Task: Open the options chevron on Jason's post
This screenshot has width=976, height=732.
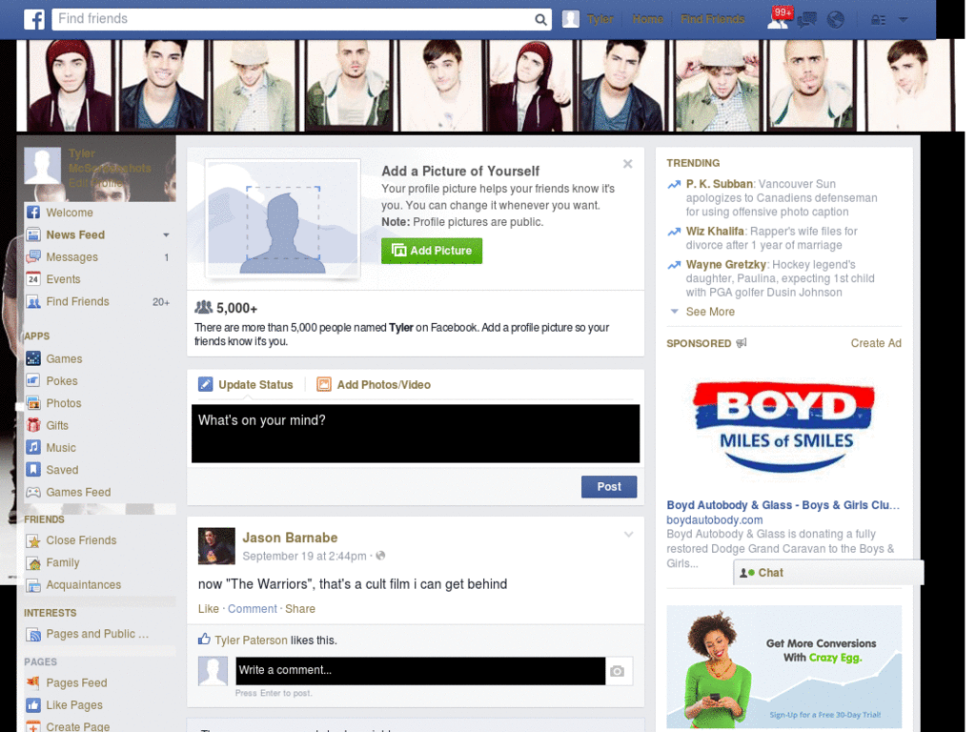Action: pyautogui.click(x=629, y=535)
